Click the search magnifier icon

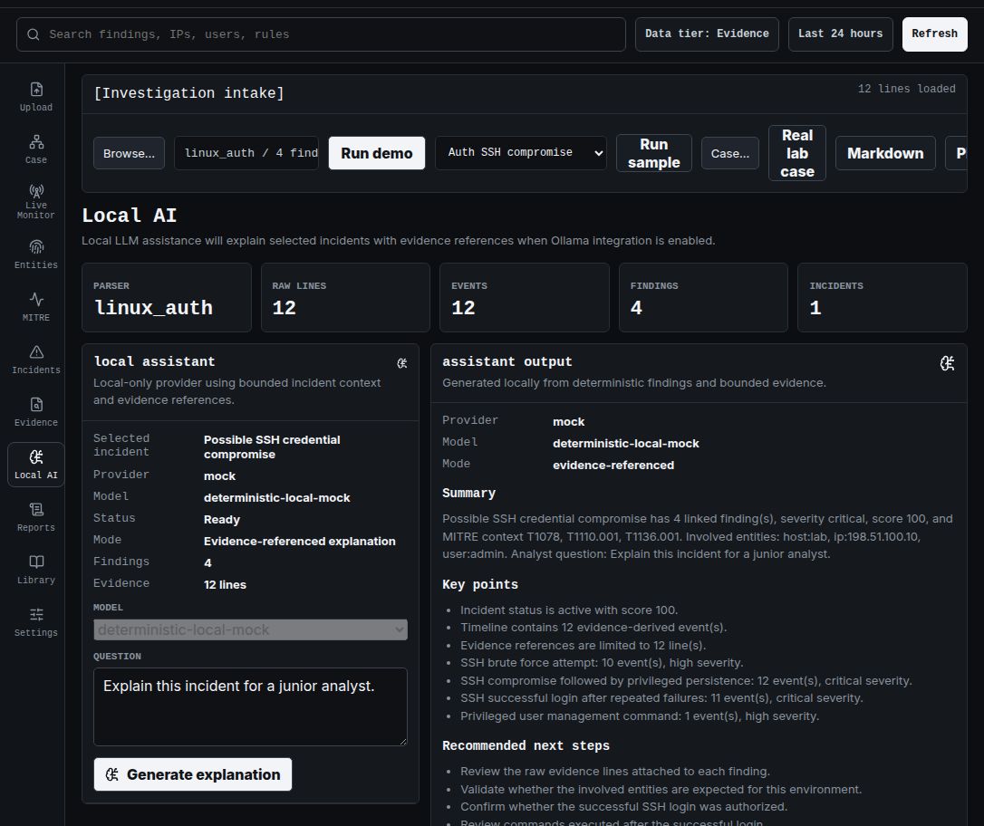coord(34,34)
